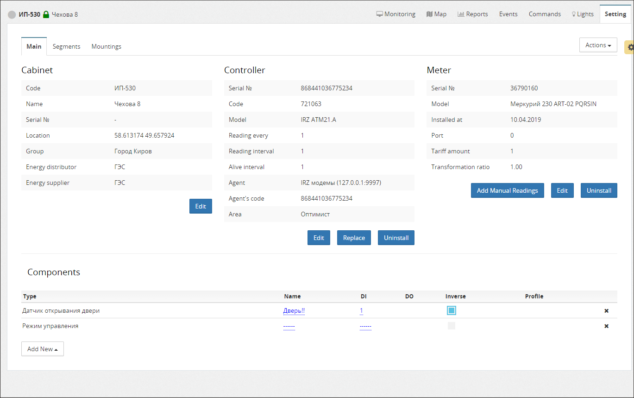
Task: Edit the DI value 1 link
Action: (361, 311)
